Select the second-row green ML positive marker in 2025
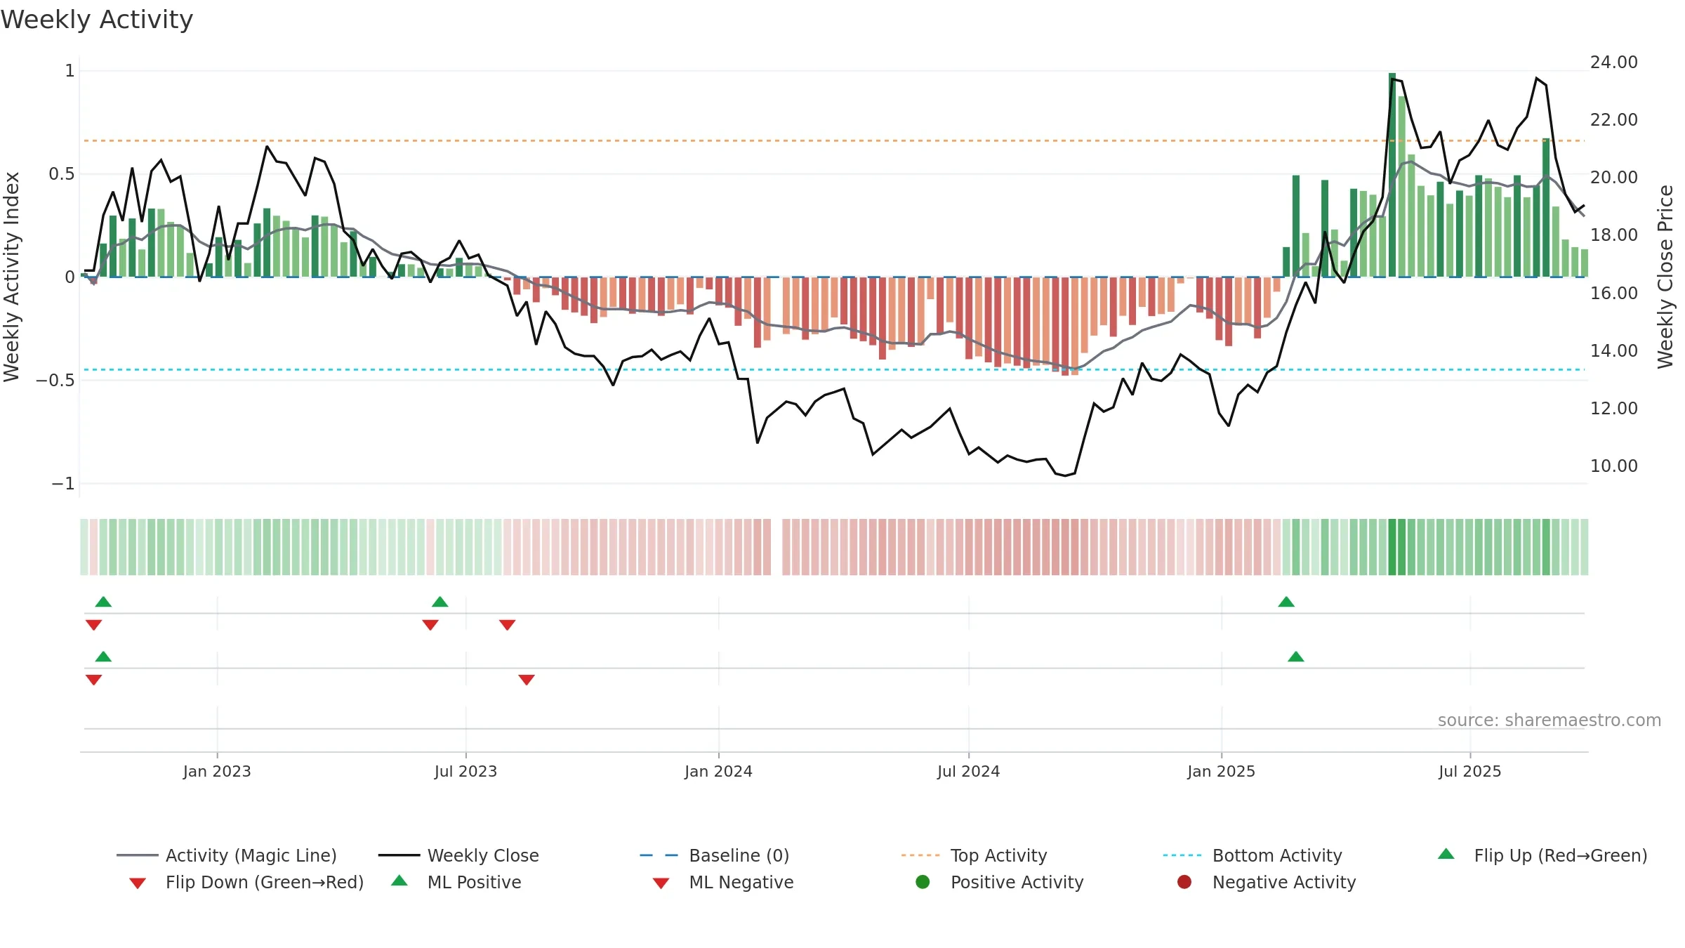Image resolution: width=1685 pixels, height=948 pixels. point(1296,657)
